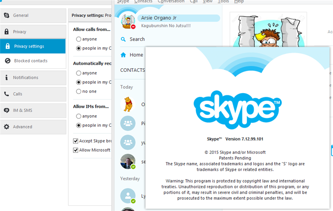Viewport: 333px width, 211px height.
Task: Click the 'Patents Pending' text
Action: [235, 158]
